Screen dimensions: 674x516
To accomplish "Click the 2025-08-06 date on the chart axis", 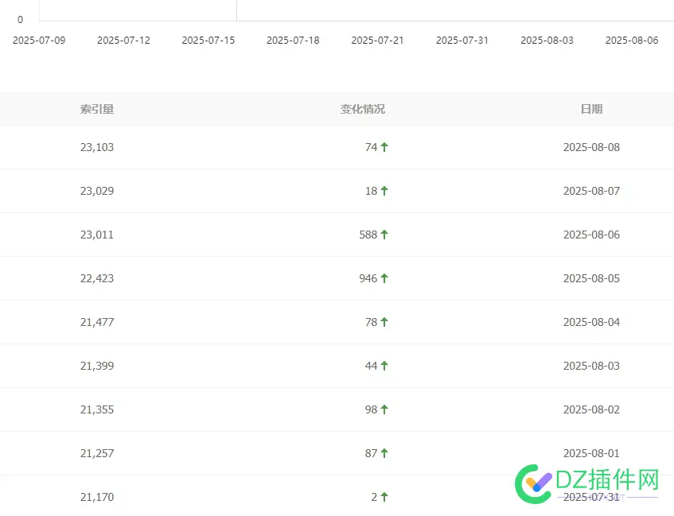I will pyautogui.click(x=632, y=40).
